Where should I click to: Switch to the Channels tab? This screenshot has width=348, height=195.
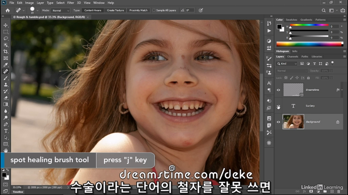pyautogui.click(x=293, y=57)
